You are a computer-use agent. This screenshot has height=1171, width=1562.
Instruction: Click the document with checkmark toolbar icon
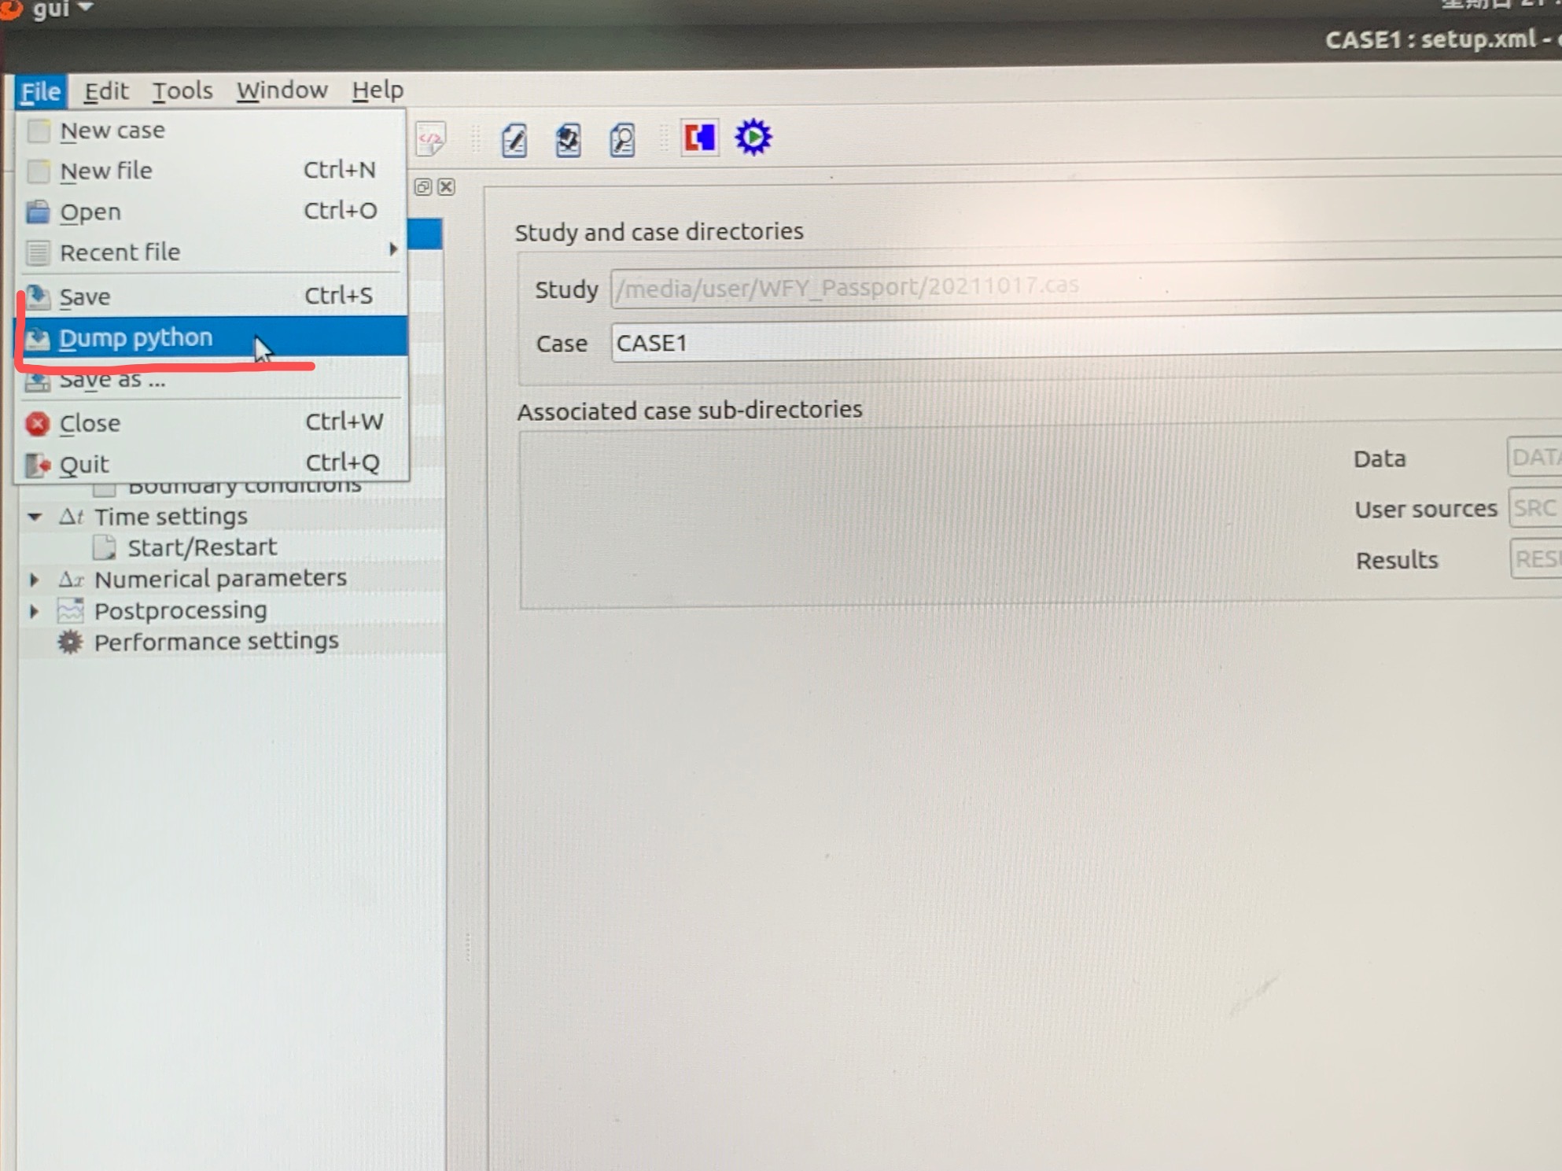click(x=568, y=141)
